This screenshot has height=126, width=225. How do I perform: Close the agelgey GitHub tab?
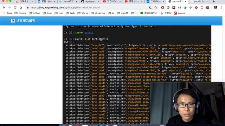[x=98, y=1]
